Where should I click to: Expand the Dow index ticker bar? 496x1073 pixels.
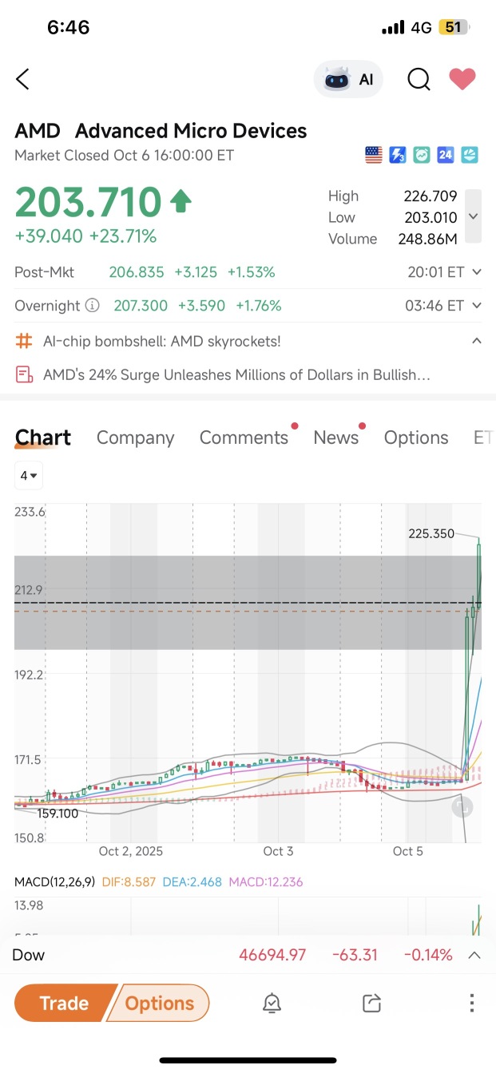pos(474,955)
